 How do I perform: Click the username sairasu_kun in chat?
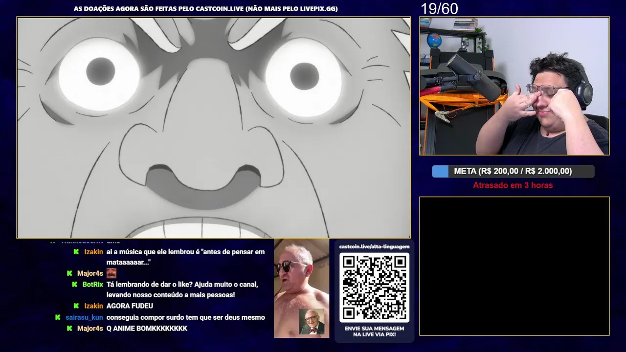84,317
